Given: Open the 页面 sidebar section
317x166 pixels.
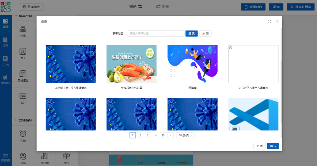Looking at the screenshot, I should (x=5, y=61).
